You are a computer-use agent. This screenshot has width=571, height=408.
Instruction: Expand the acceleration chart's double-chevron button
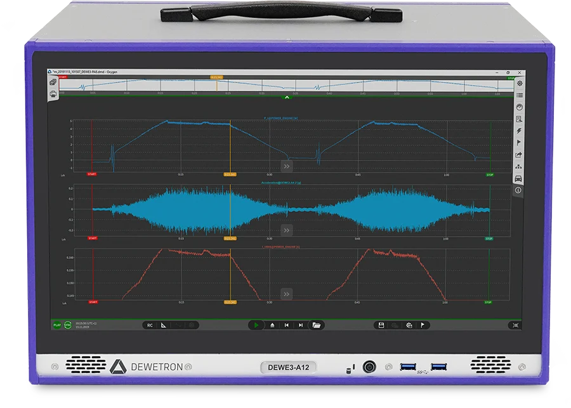(287, 230)
